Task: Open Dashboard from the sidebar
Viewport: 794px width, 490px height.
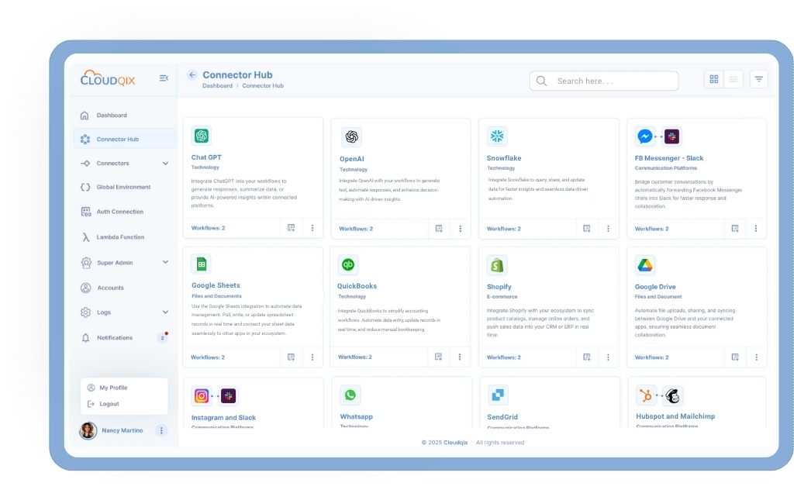Action: 111,116
